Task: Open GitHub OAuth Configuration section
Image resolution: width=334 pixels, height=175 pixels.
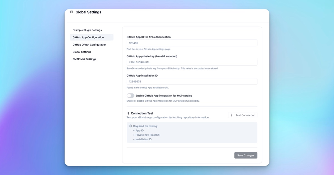Action: [x=89, y=44]
